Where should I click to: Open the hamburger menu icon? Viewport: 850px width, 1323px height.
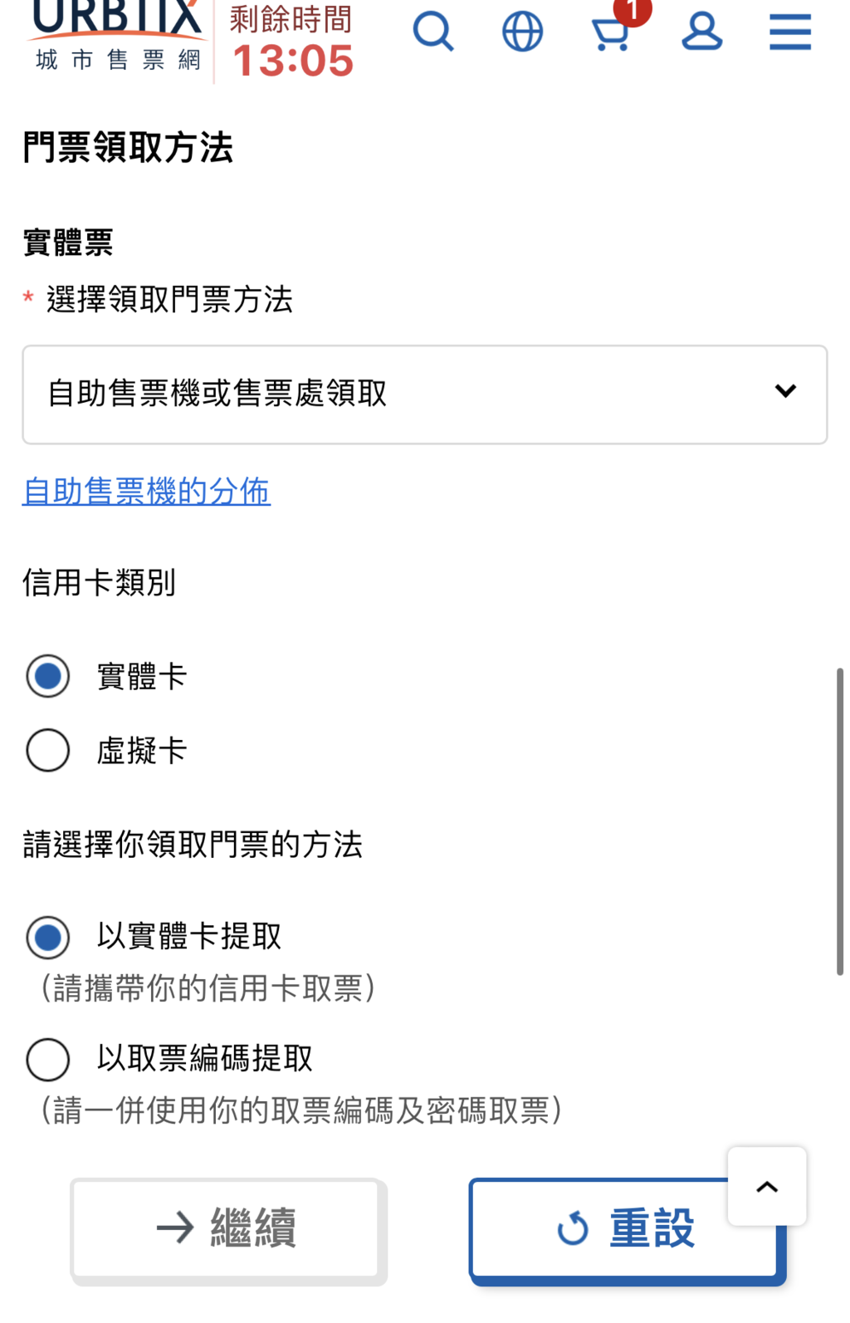coord(790,32)
